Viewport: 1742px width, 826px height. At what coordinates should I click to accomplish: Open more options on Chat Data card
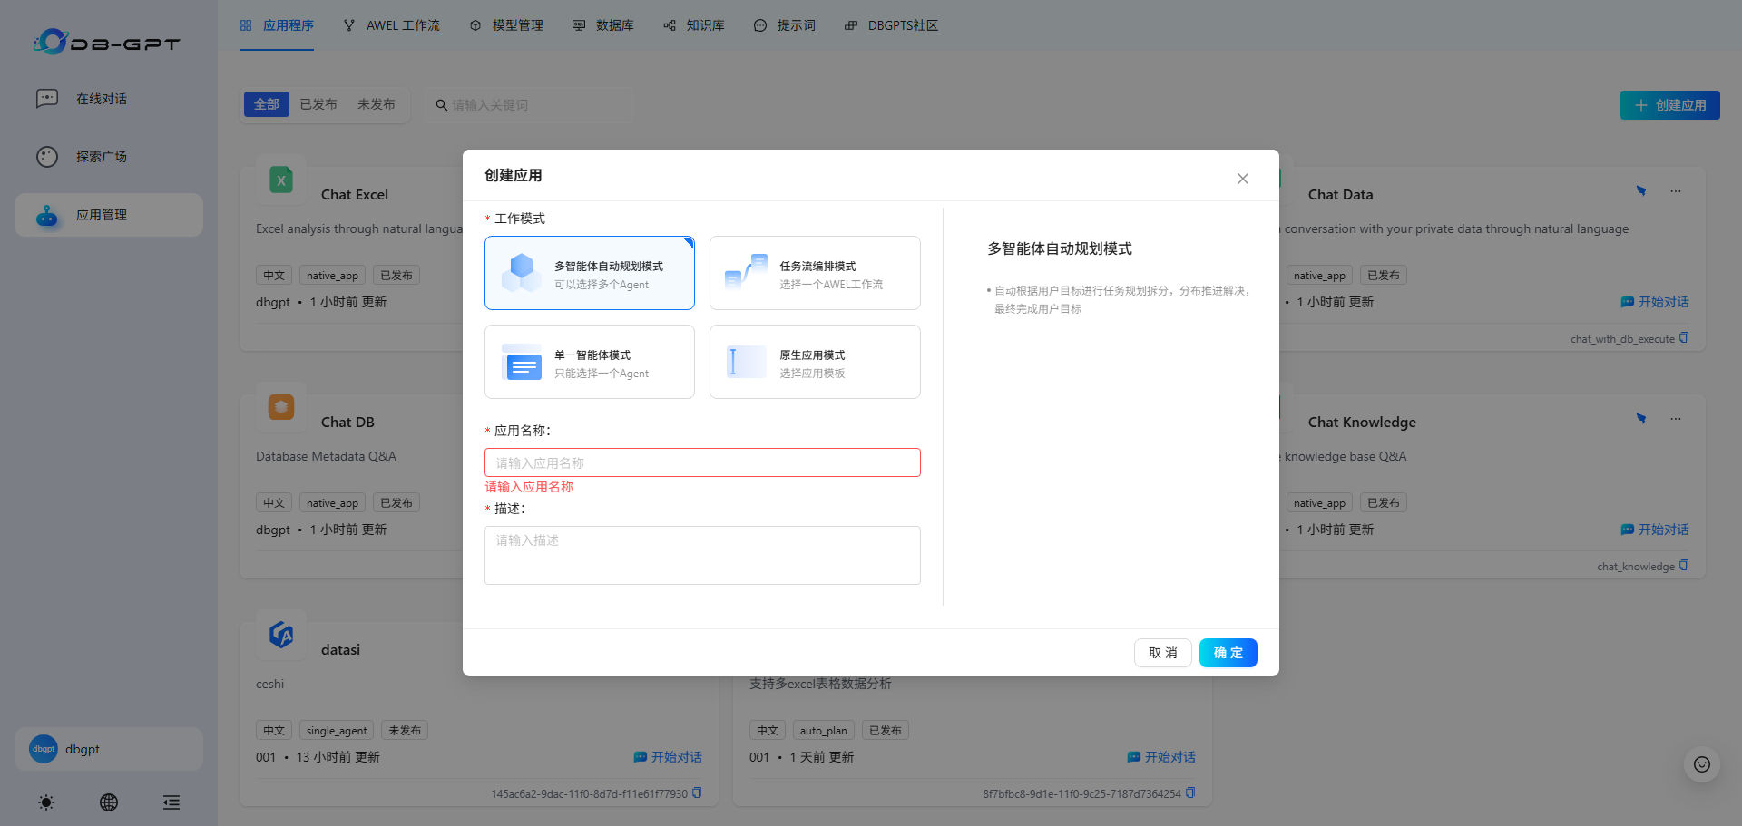[1675, 191]
